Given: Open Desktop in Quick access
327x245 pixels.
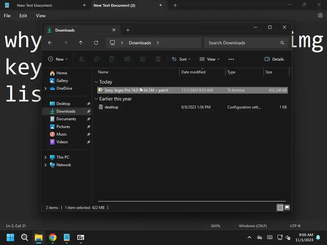Looking at the screenshot, I should coord(63,104).
